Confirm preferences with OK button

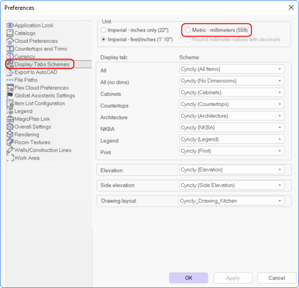click(188, 278)
